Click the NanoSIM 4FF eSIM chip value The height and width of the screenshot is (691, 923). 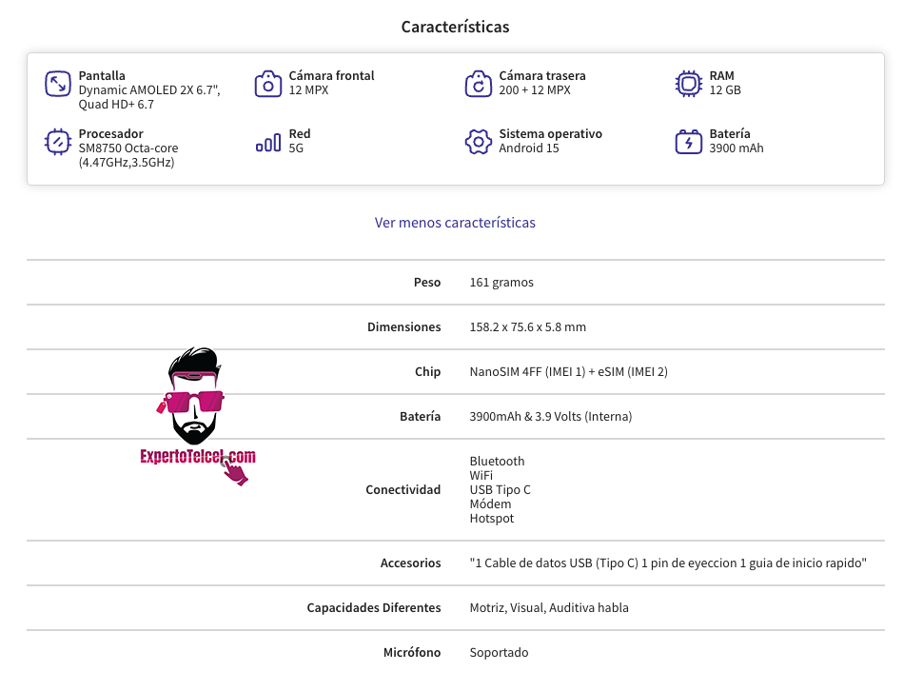coord(569,372)
